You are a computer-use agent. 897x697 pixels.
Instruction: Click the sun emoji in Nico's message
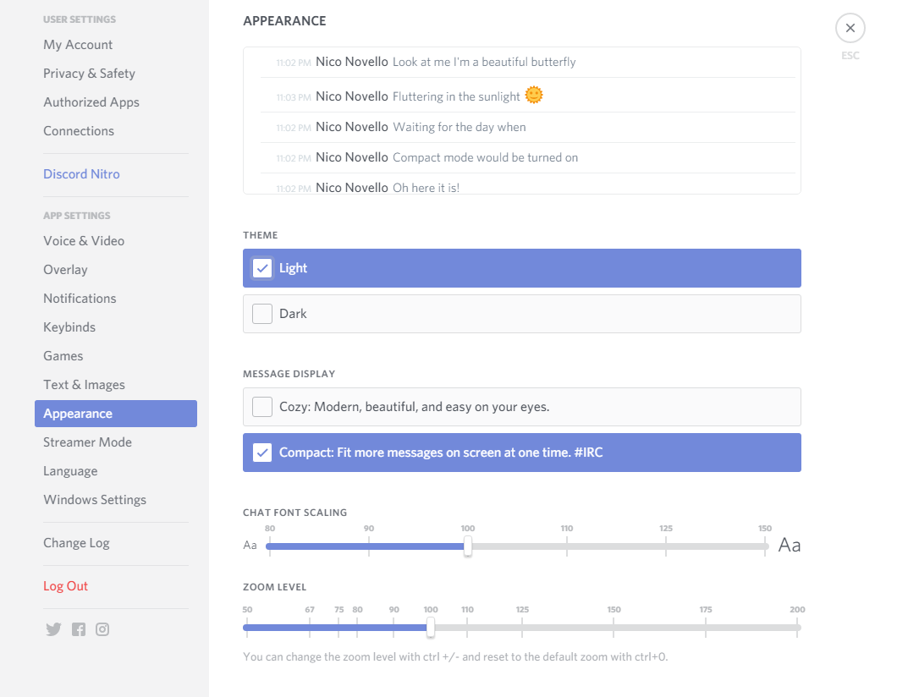[x=533, y=95]
